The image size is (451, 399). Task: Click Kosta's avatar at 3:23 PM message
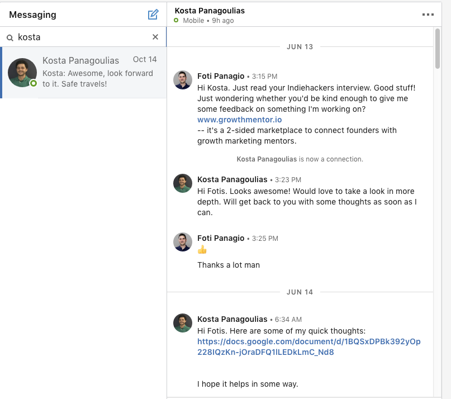[183, 183]
